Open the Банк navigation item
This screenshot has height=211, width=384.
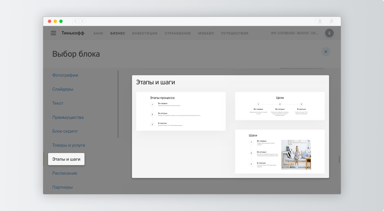pos(98,33)
